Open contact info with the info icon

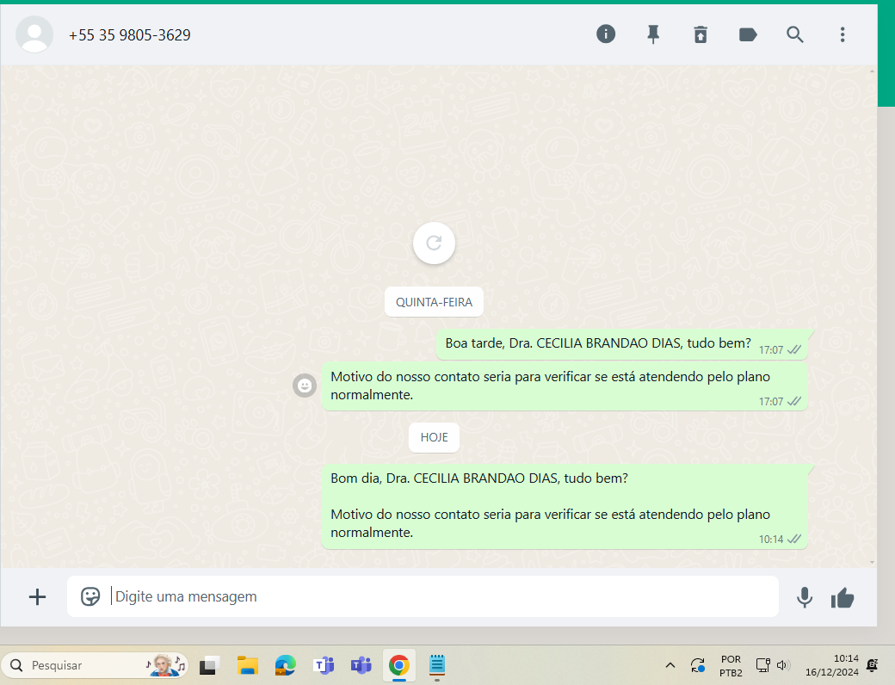pyautogui.click(x=606, y=34)
